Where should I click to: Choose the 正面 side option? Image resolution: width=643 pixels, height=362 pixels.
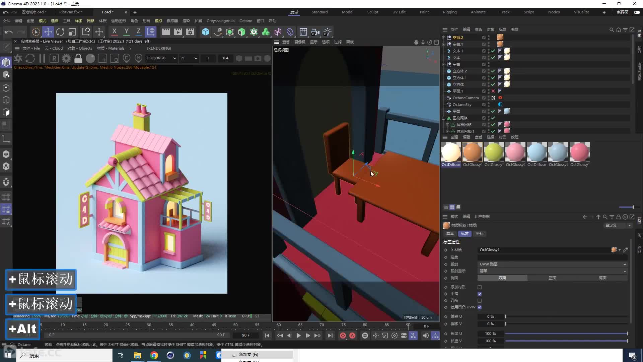552,278
